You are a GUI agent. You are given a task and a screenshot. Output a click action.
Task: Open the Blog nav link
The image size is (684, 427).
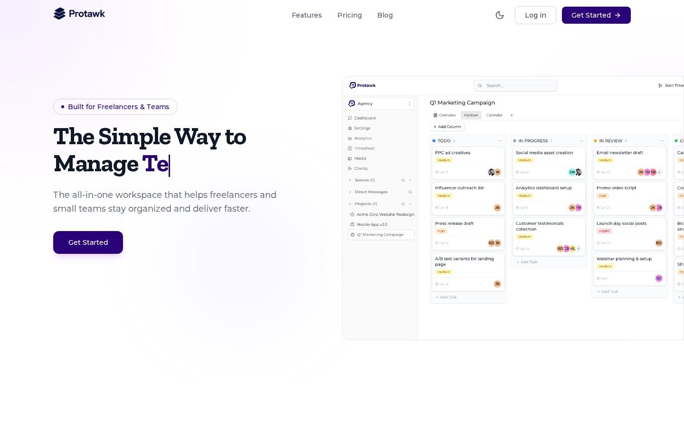385,15
